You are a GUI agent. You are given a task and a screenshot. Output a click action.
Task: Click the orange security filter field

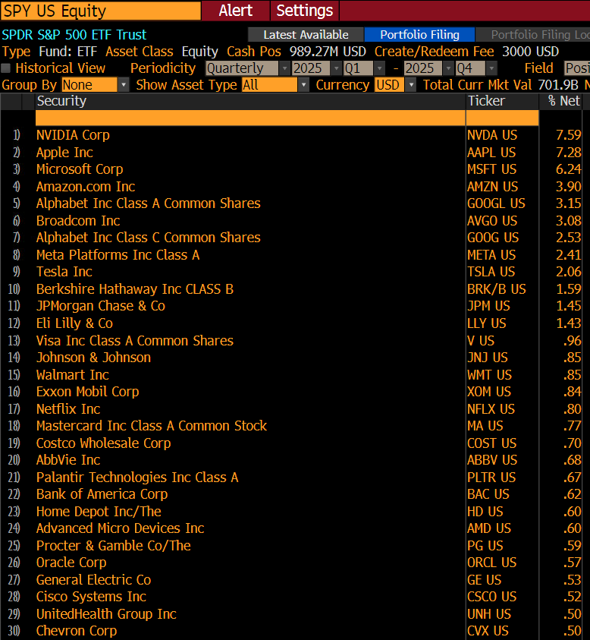(x=250, y=118)
